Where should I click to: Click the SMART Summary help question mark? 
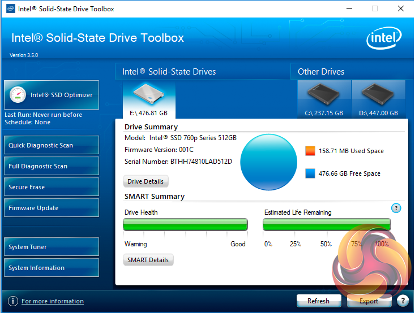click(x=396, y=208)
